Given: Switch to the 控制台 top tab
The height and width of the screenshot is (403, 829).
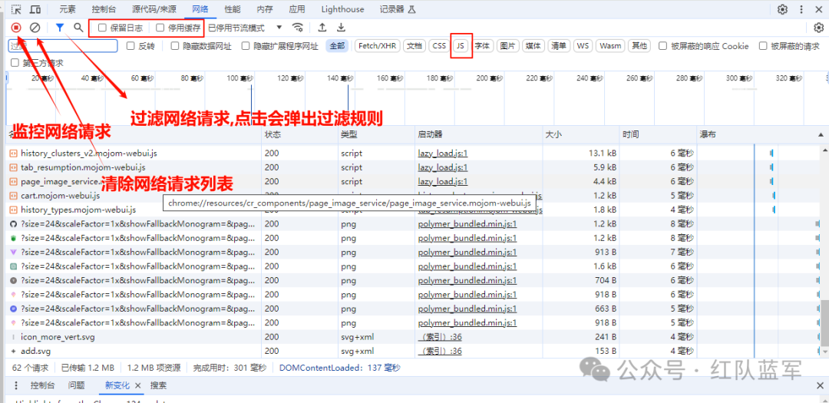Looking at the screenshot, I should click(x=104, y=9).
